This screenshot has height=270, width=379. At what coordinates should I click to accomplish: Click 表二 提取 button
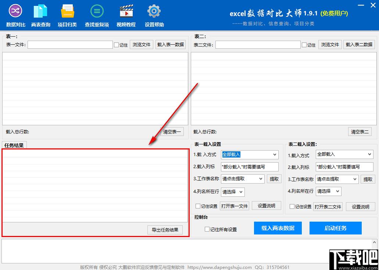click(x=368, y=179)
